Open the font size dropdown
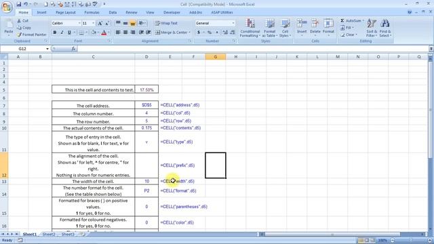 (x=94, y=23)
